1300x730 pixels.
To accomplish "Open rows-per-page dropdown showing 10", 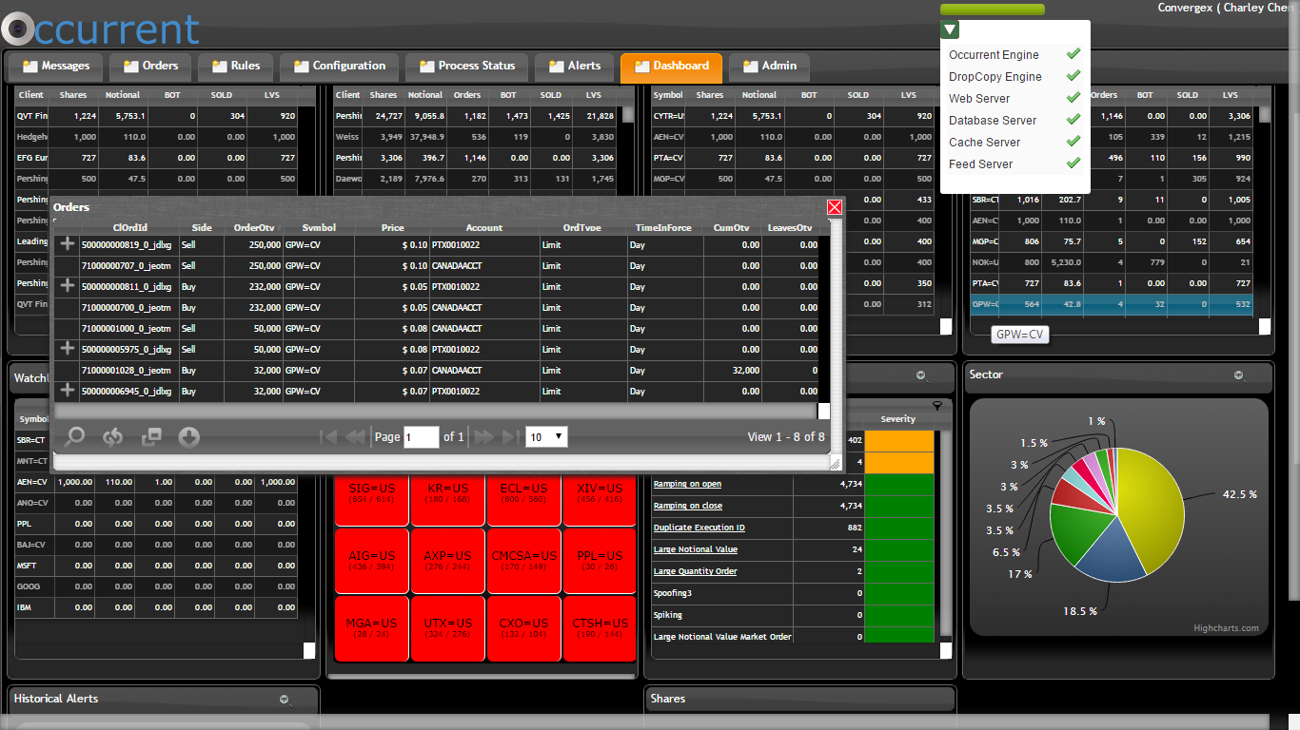I will click(x=546, y=437).
